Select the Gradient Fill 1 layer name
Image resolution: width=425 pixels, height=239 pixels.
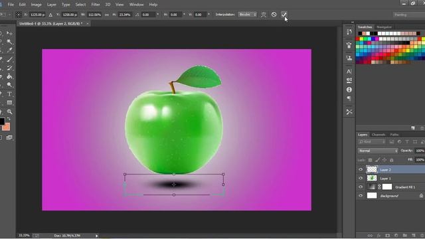coord(405,187)
